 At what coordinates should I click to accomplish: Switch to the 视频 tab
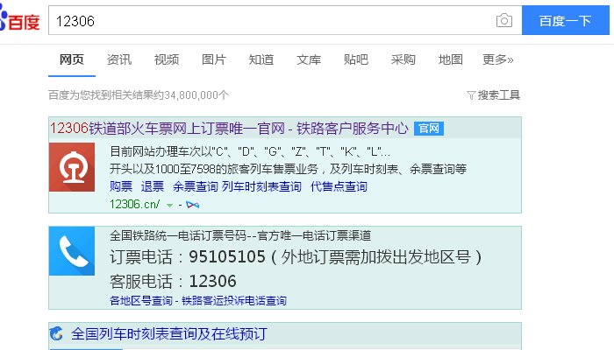coord(167,59)
